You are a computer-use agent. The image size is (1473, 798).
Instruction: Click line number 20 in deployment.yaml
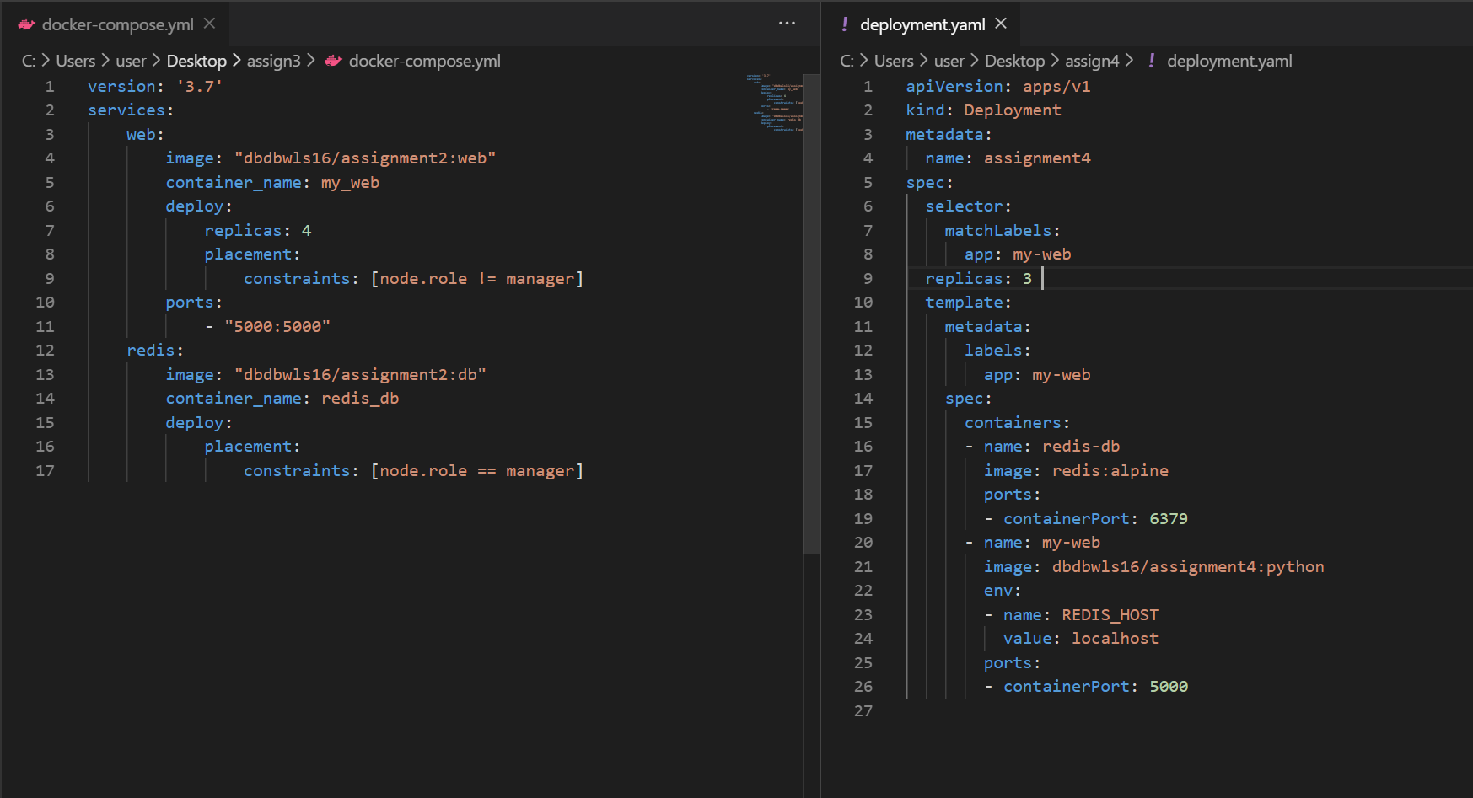coord(863,542)
